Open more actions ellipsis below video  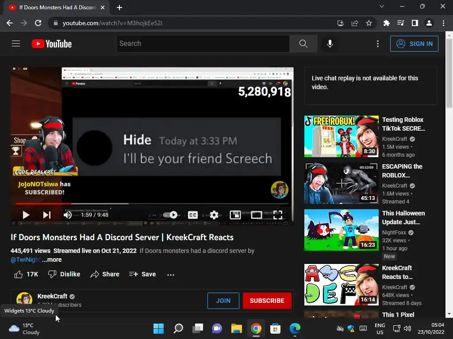[x=171, y=275]
